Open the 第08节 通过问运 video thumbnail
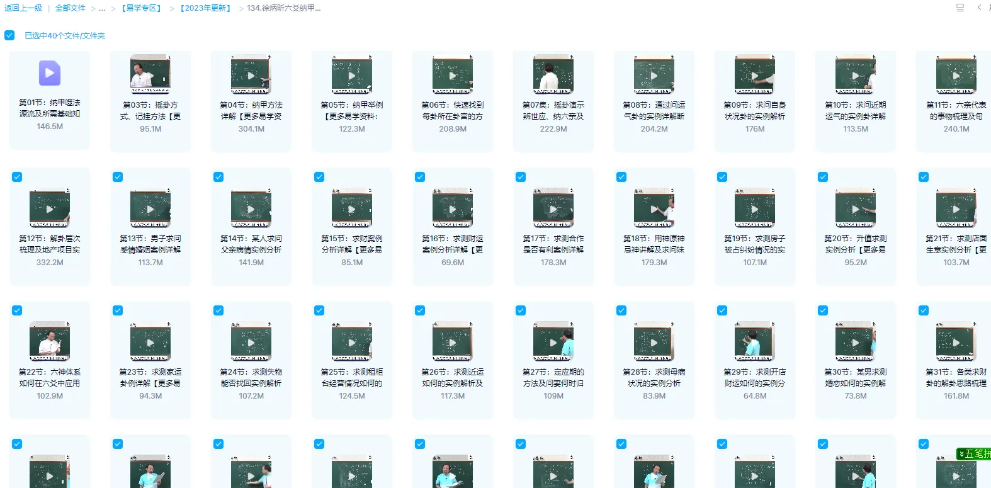The height and width of the screenshot is (488, 991). coord(654,74)
